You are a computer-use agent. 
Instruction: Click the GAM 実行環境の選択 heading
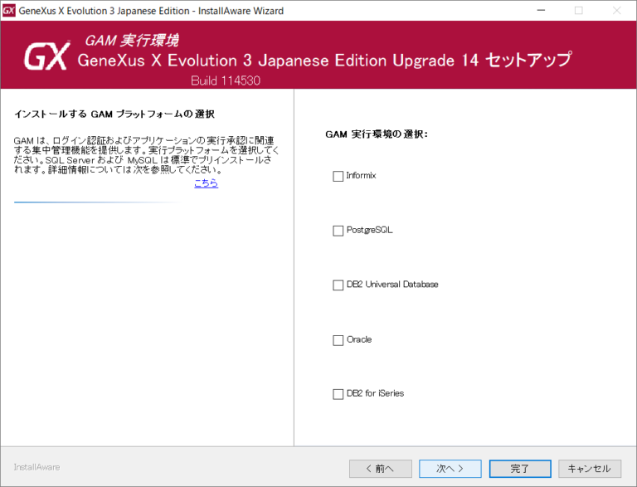[376, 134]
